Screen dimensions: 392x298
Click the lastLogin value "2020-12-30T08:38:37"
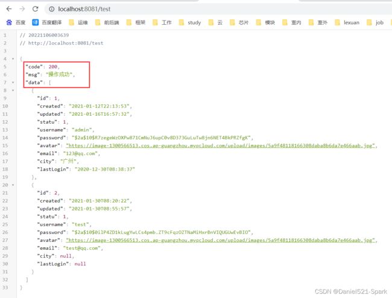[x=105, y=170]
